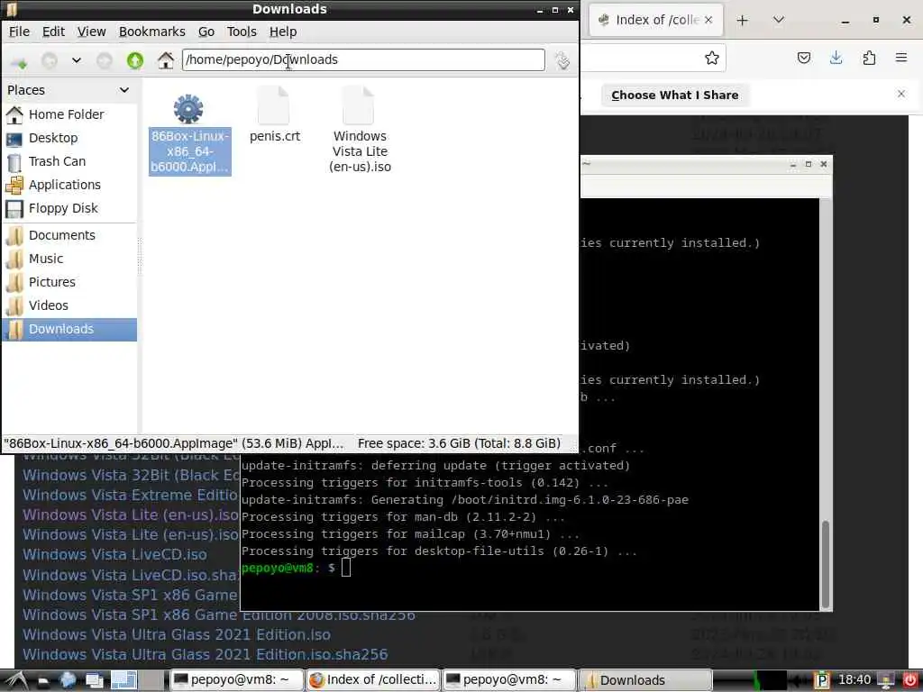Select the penis.crt file icon

274,106
